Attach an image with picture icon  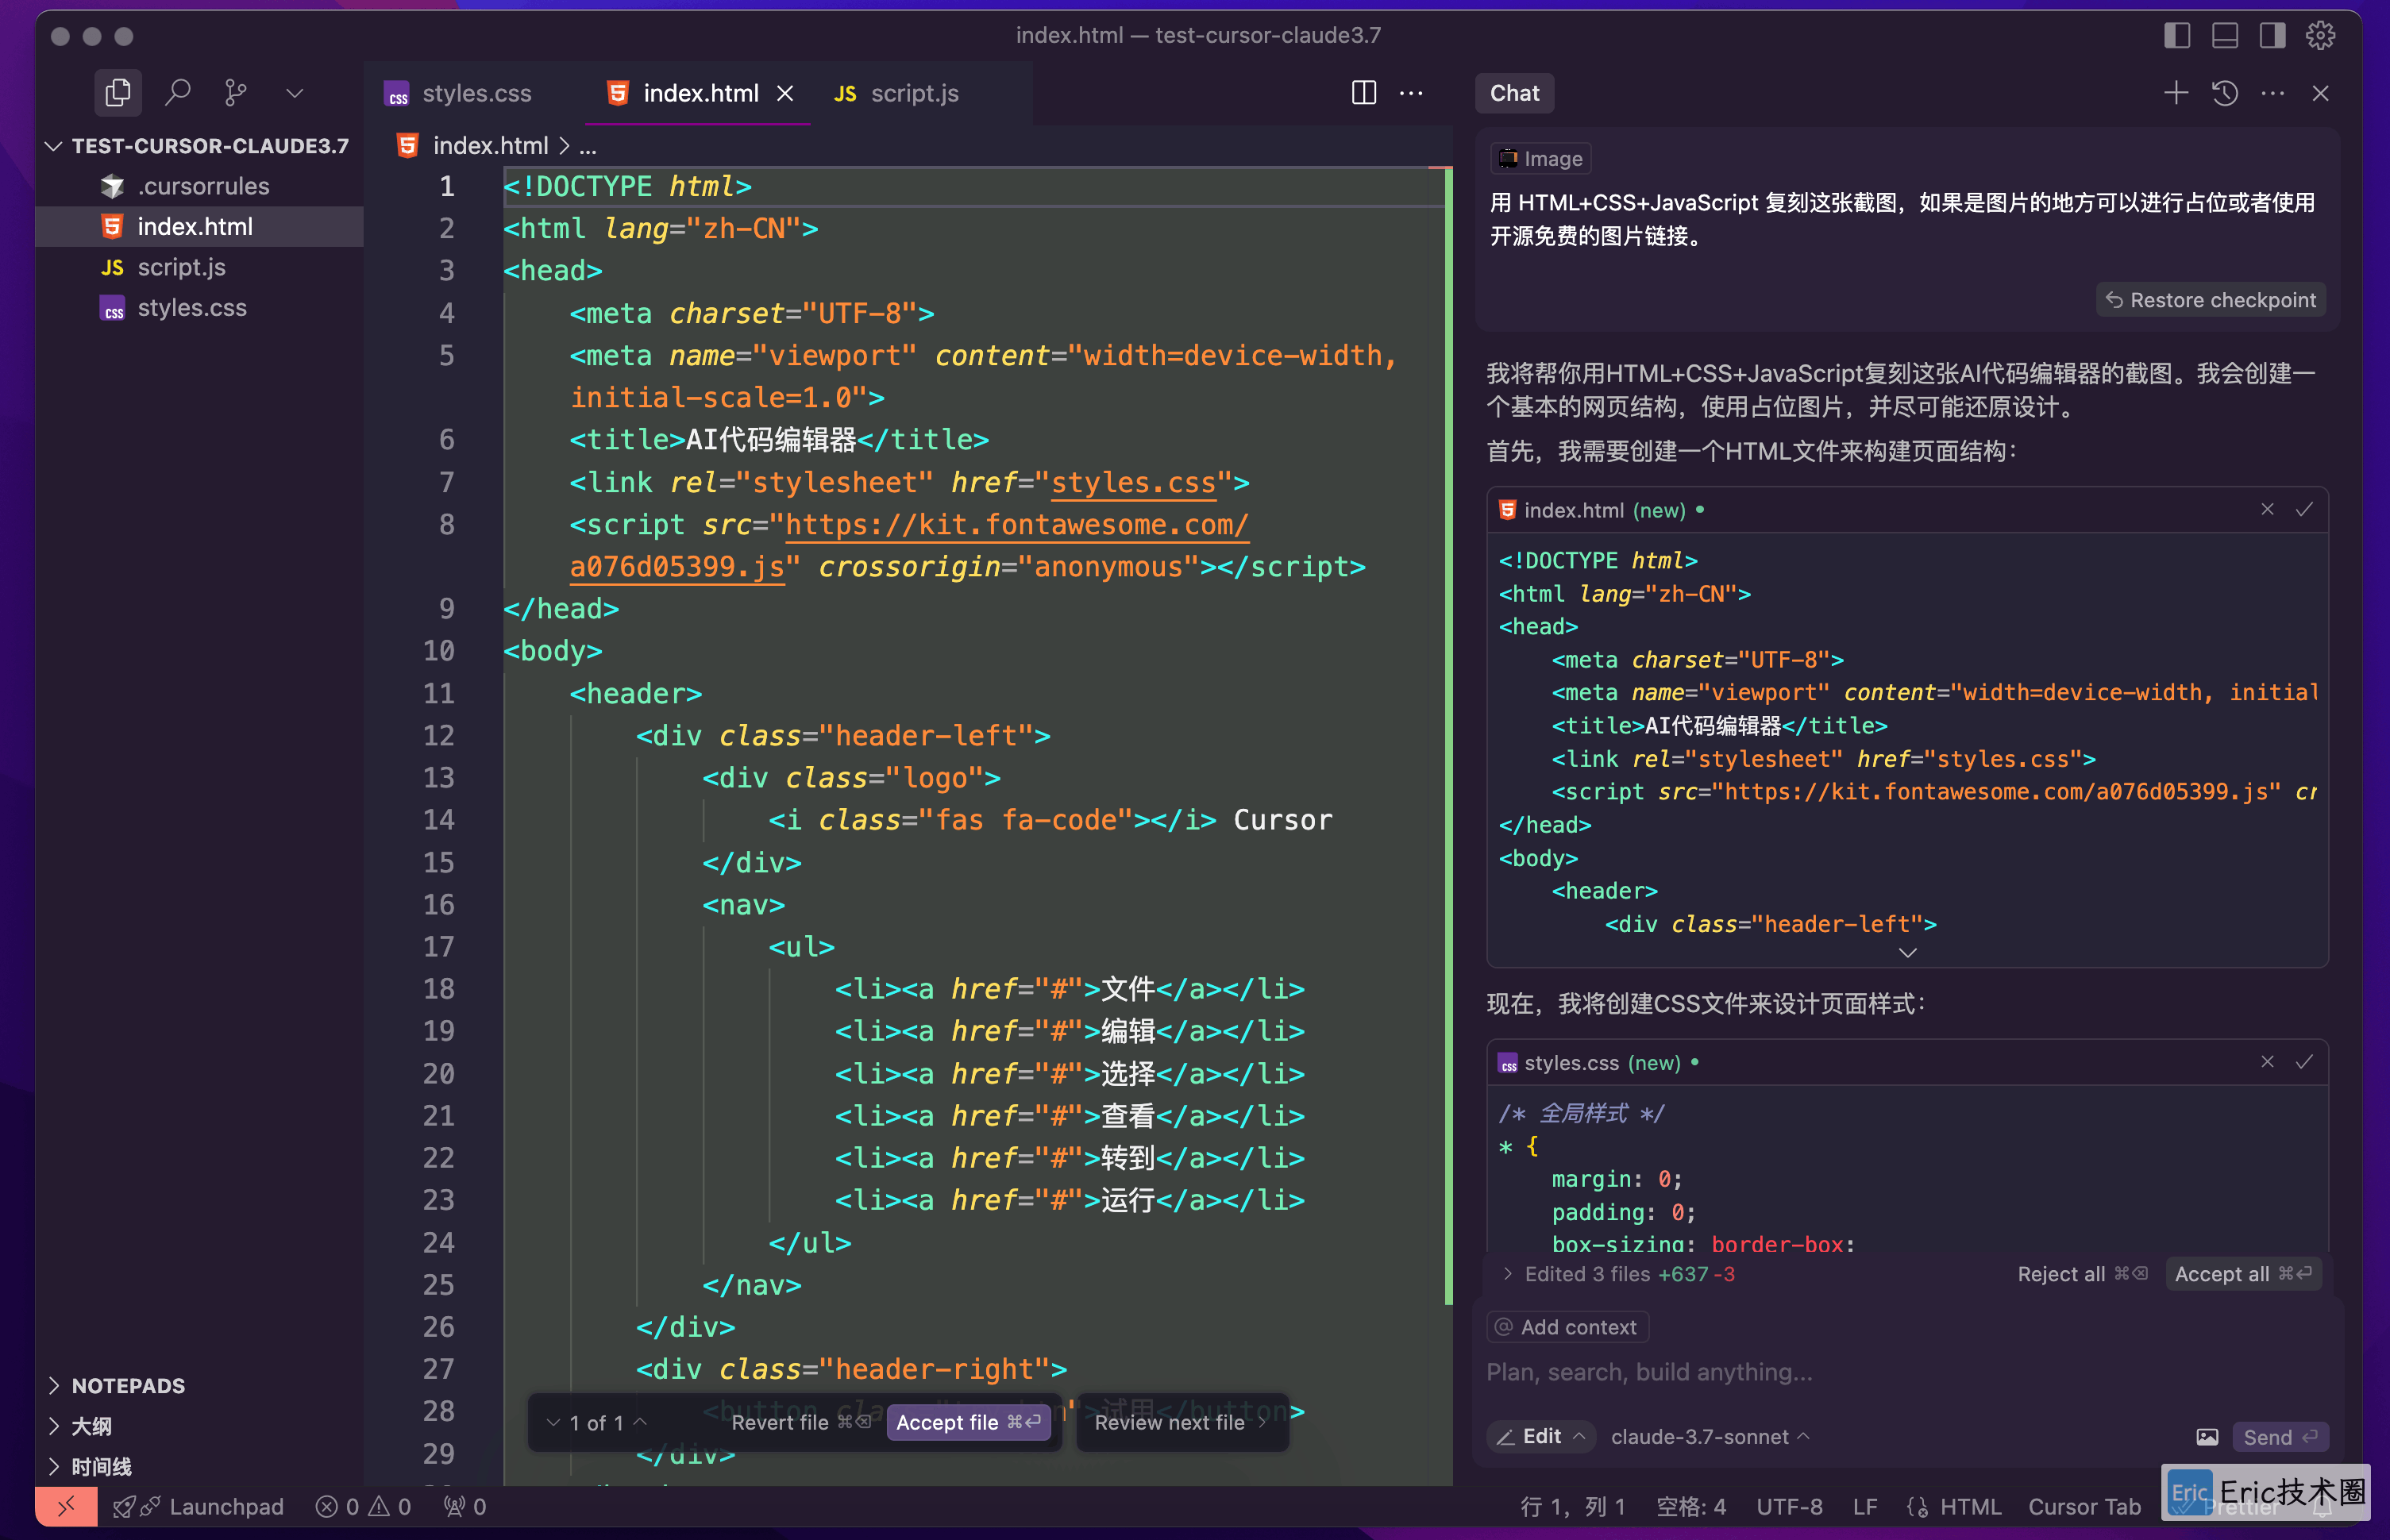pyautogui.click(x=2206, y=1437)
